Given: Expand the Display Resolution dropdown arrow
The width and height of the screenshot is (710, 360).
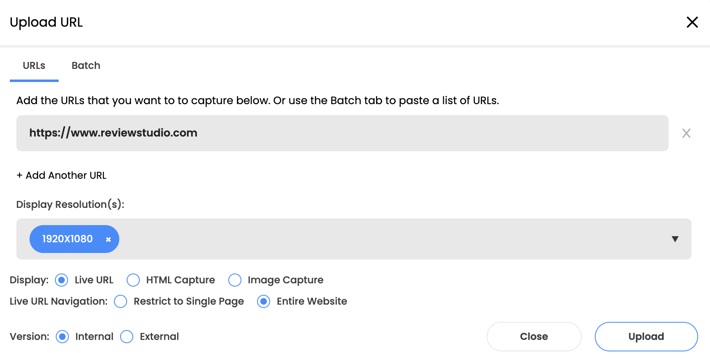Looking at the screenshot, I should (675, 239).
